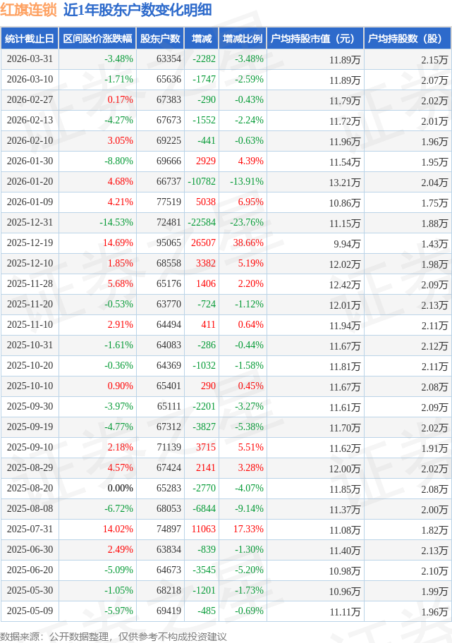Viewport: 452px width, 643px height.
Task: Select the 2026-03-31 date row
Action: (x=30, y=59)
